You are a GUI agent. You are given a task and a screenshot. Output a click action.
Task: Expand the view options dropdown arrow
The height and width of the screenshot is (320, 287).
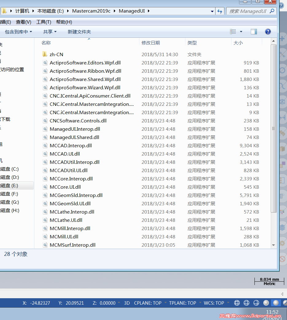point(241,32)
